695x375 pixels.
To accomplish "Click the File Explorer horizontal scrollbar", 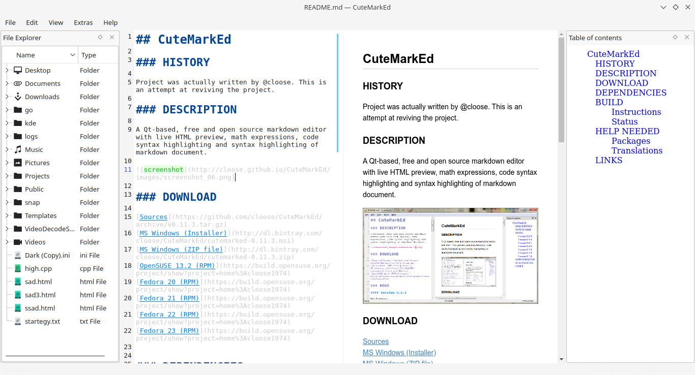I will pos(55,356).
